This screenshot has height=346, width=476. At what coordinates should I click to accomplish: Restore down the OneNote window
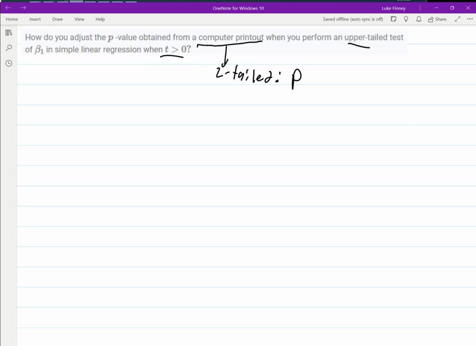(451, 7)
